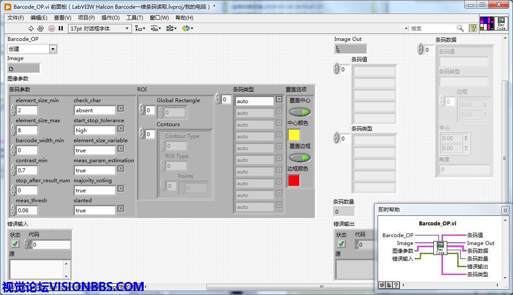
Task: Click the Run arrow in the toolbar
Action: pyautogui.click(x=31, y=28)
